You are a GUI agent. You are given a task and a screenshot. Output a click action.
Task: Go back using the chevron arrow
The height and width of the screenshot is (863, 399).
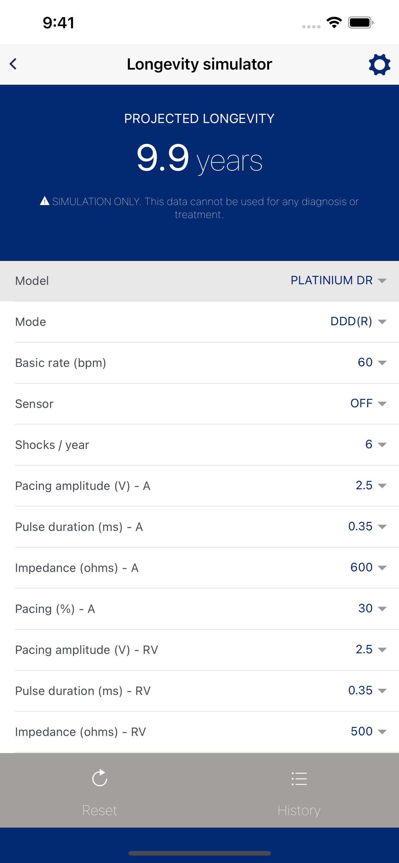click(13, 64)
